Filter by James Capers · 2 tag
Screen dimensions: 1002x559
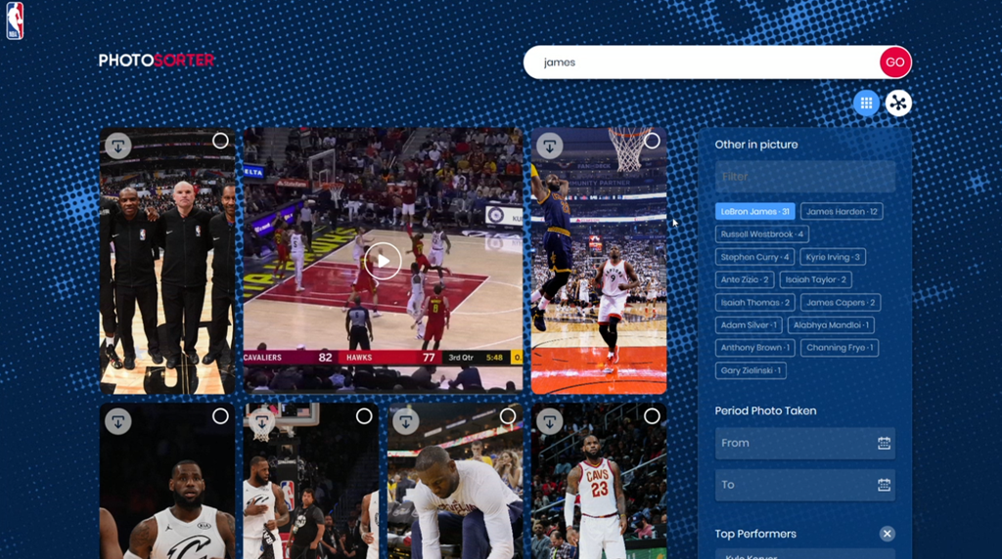click(841, 303)
